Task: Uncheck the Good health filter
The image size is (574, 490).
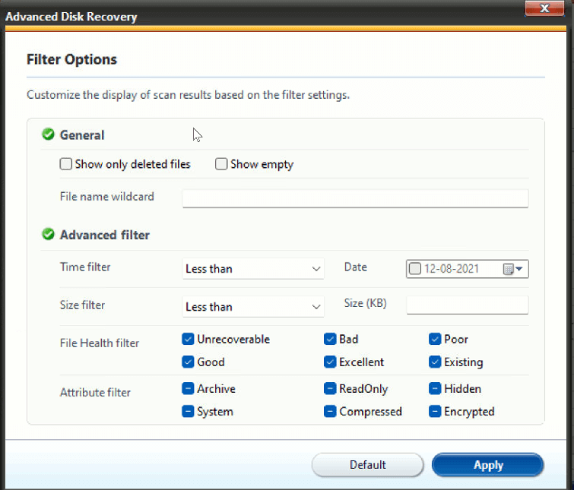Action: (188, 362)
